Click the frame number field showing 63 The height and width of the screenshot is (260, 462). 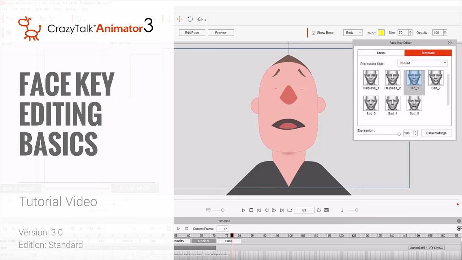click(304, 210)
